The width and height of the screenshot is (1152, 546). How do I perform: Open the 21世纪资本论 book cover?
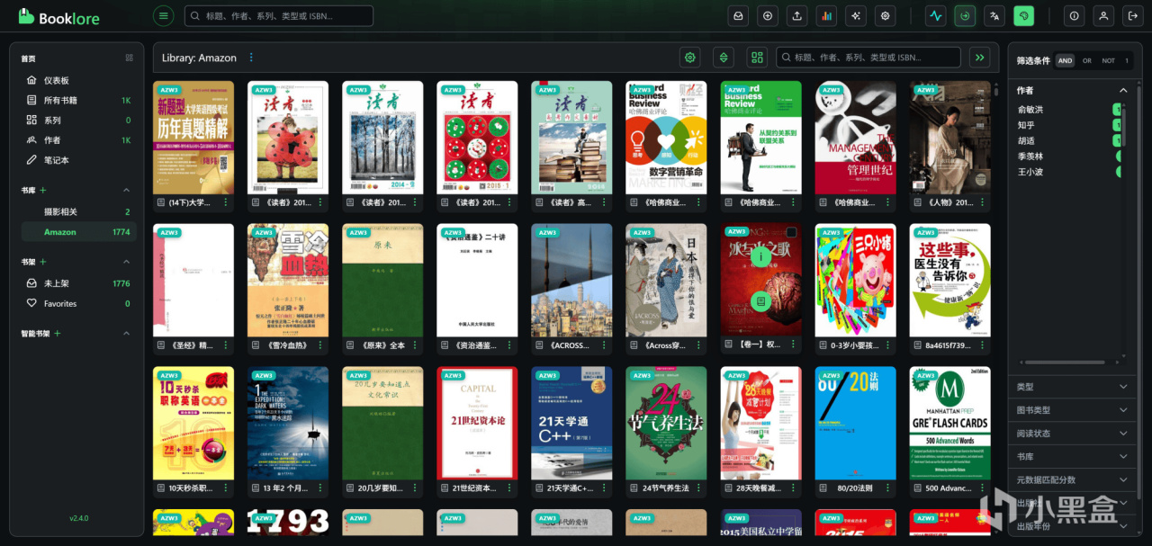coord(477,423)
